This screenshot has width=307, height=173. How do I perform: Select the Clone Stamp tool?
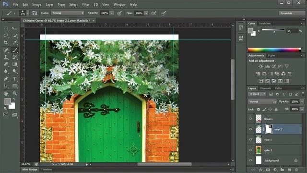6,57
